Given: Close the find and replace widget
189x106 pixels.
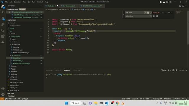Looking at the screenshot, I should (172, 13).
